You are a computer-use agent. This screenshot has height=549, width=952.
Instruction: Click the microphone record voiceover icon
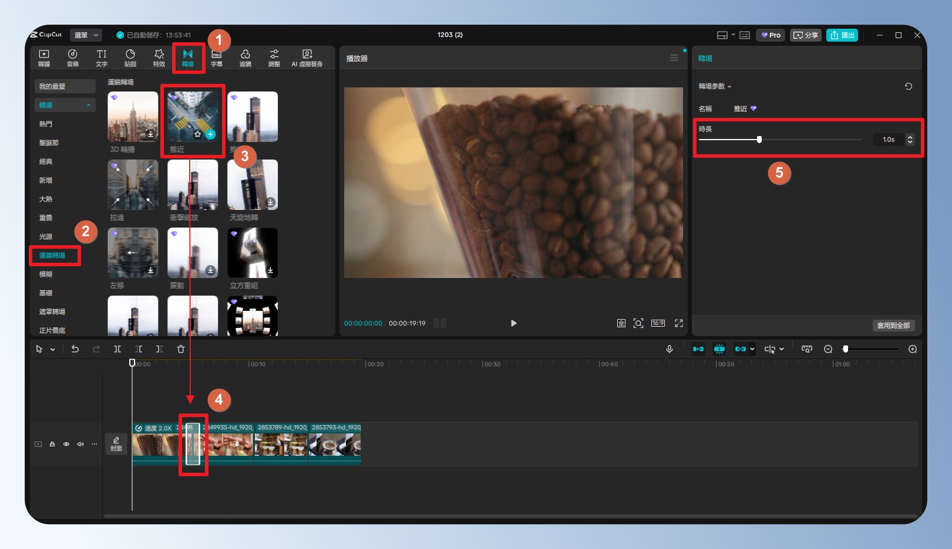pos(669,349)
